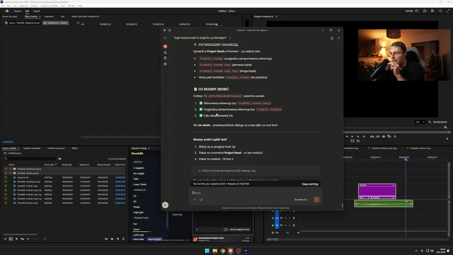Select Lower Thirds in FlowEdit list
This screenshot has height=255, width=453.
click(140, 185)
